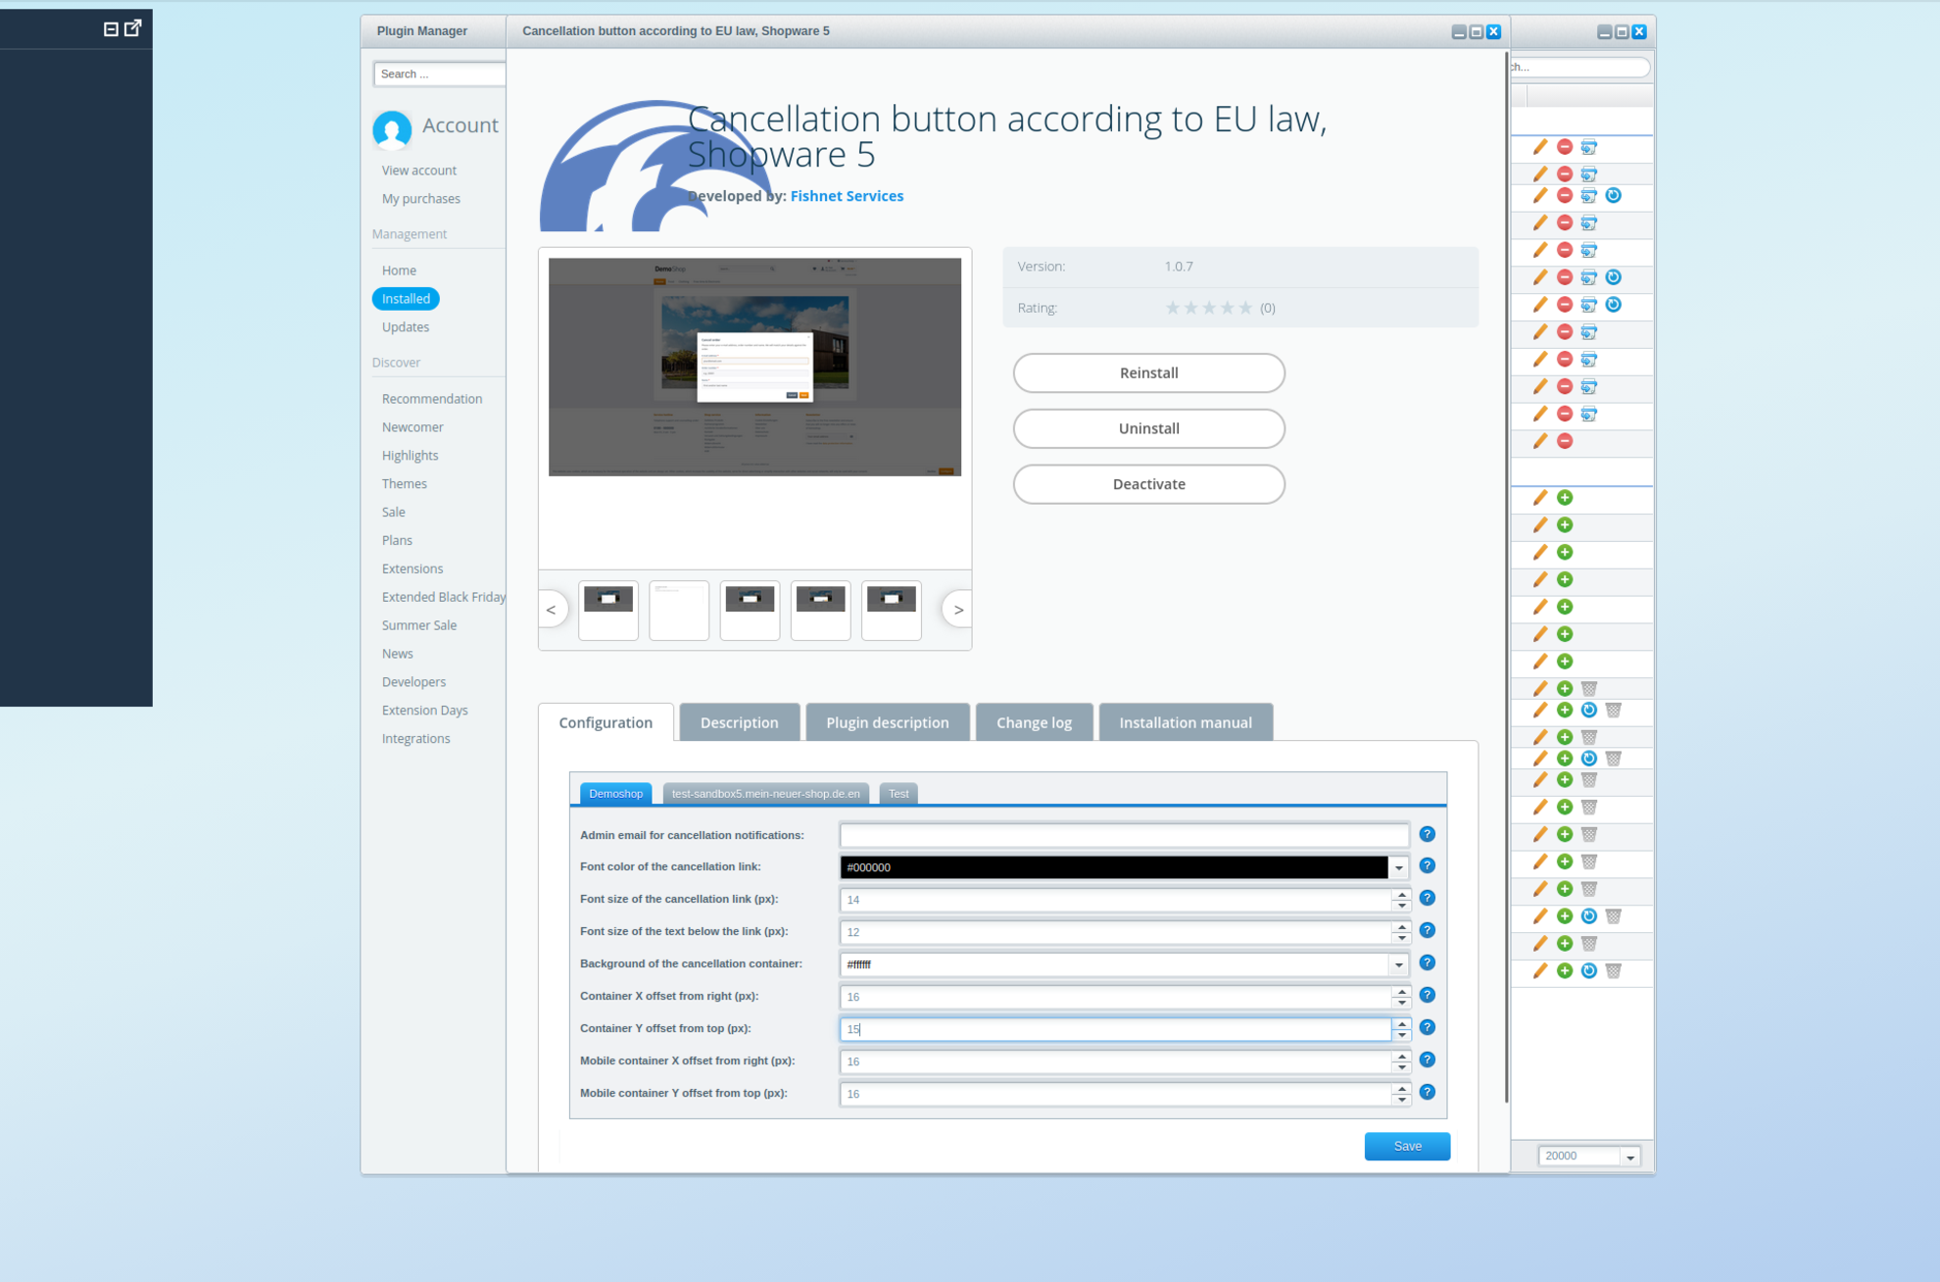Increase Mobile container X offset value
The width and height of the screenshot is (1940, 1282).
tap(1402, 1056)
